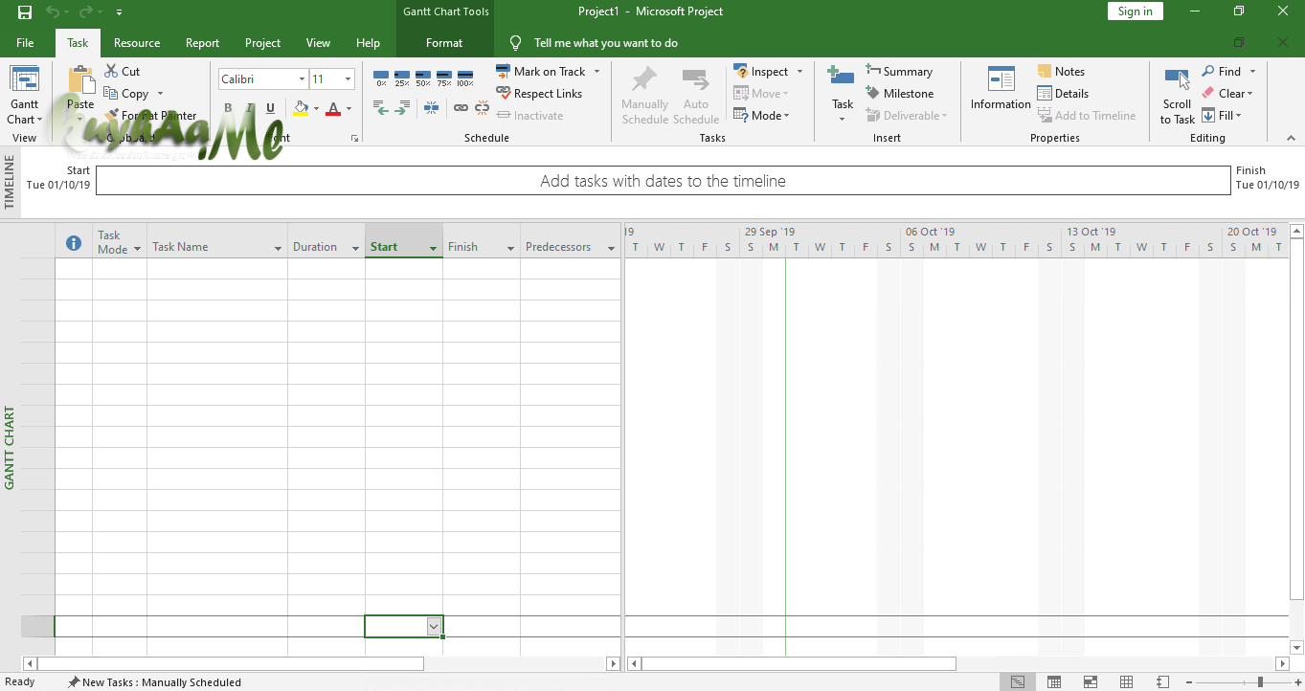Click the Cut command
The height and width of the screenshot is (691, 1305).
[122, 72]
